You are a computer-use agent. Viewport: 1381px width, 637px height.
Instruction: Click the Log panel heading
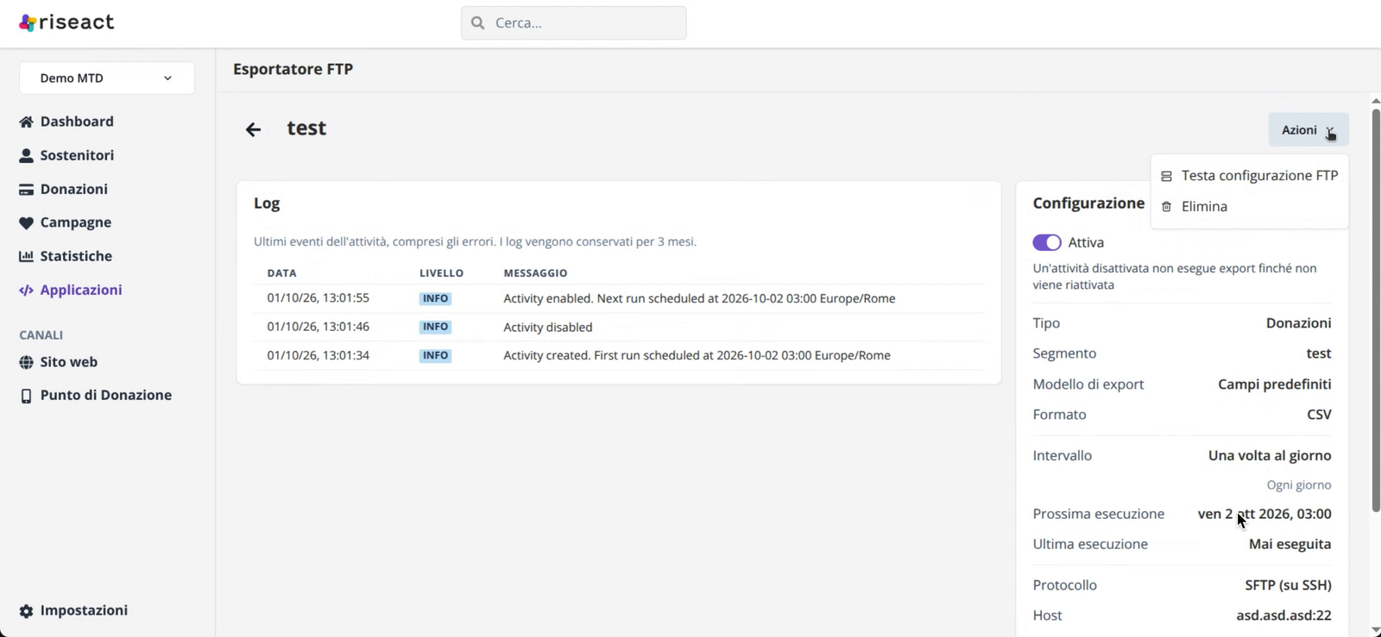[x=267, y=203]
